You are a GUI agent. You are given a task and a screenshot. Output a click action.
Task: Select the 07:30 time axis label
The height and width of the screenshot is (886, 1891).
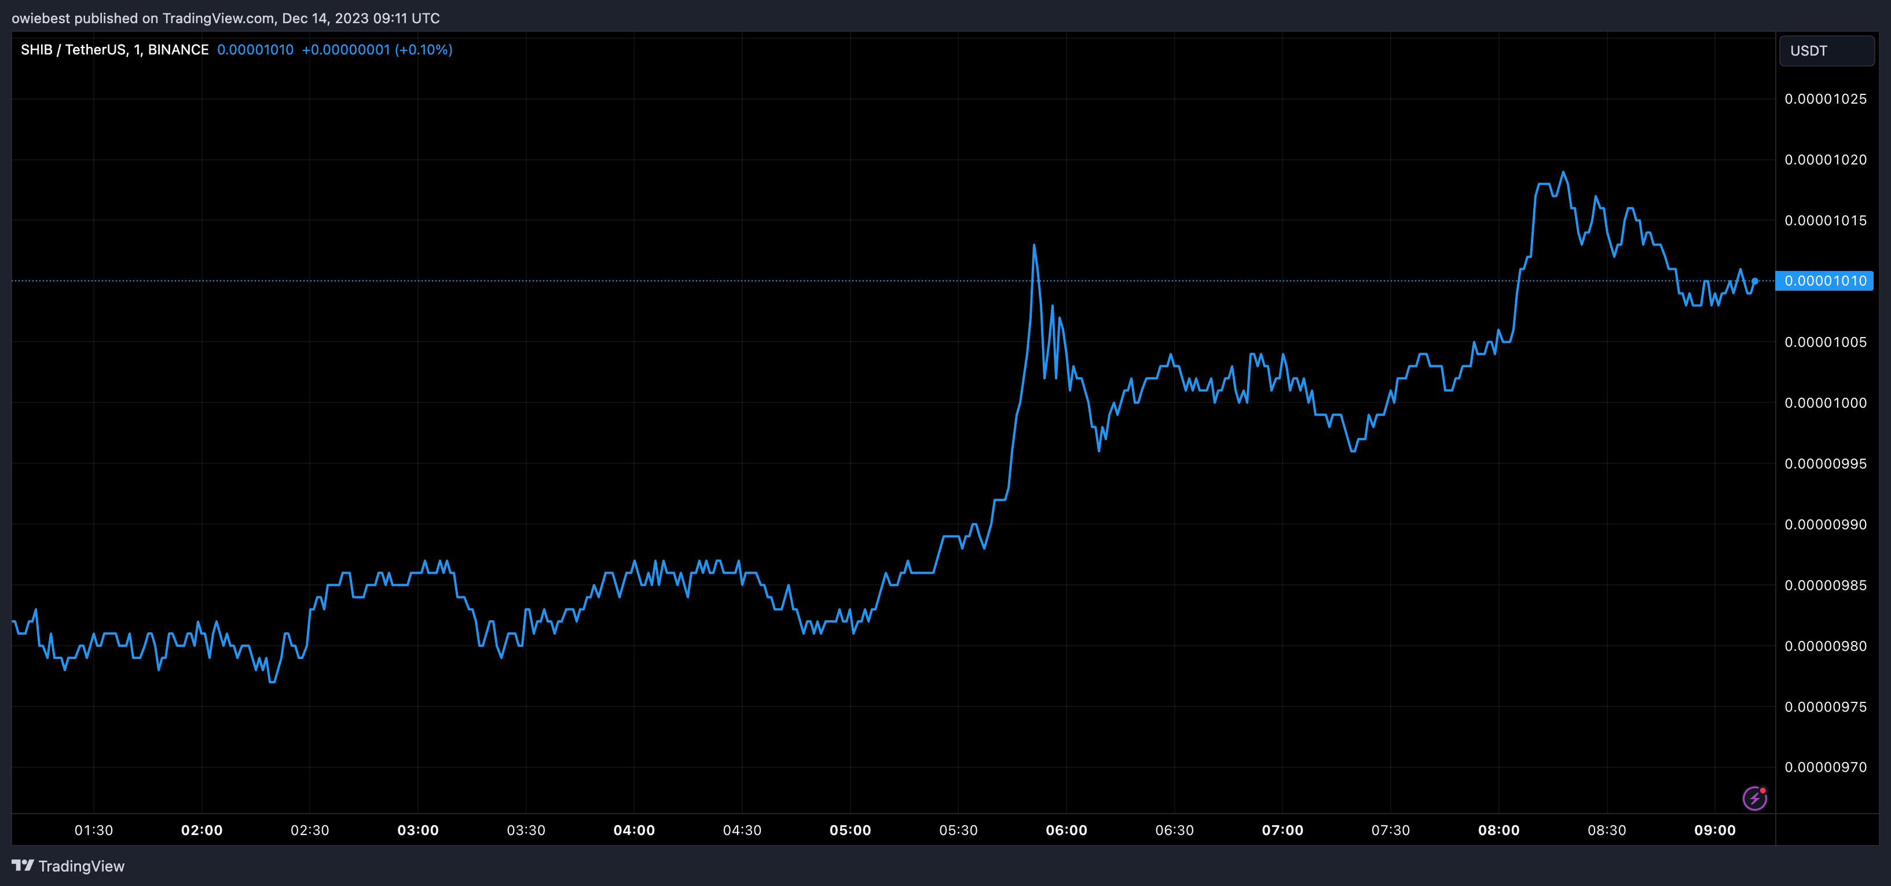click(x=1390, y=830)
